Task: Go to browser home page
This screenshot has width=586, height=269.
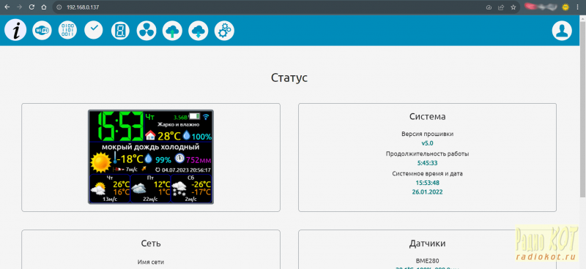Action: (44, 7)
